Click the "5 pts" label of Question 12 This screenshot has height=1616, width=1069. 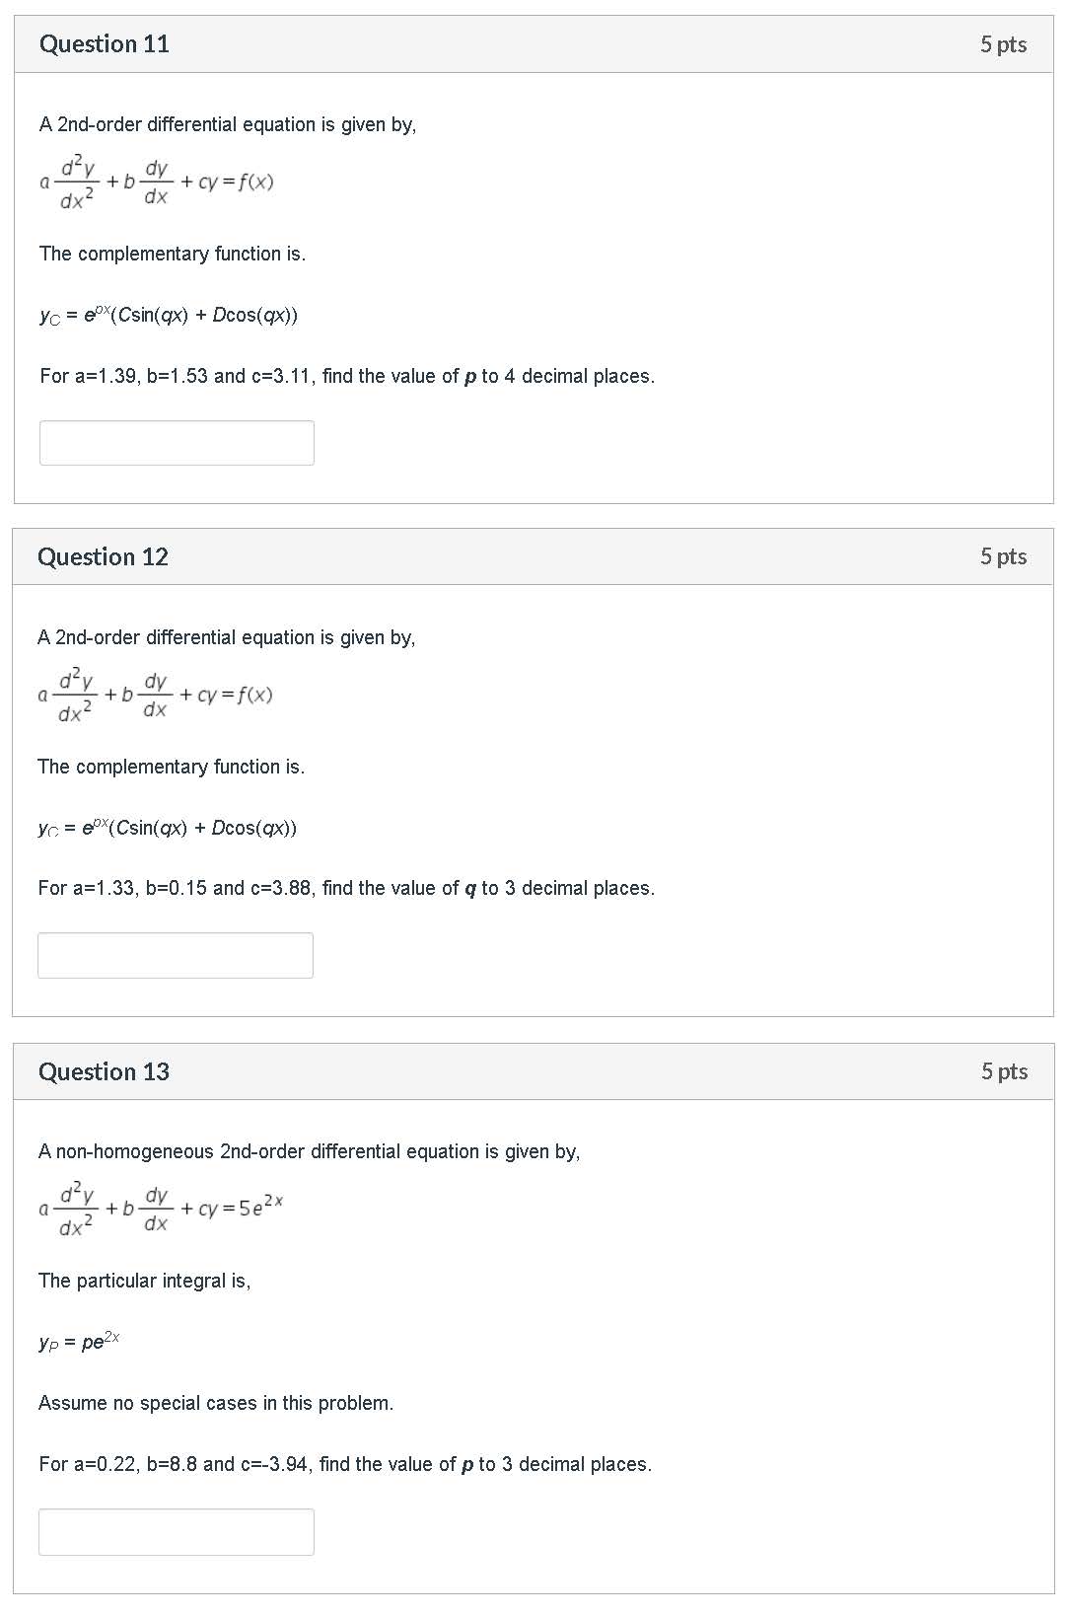(x=1003, y=556)
